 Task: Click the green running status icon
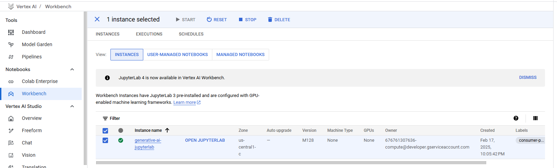coord(121,140)
